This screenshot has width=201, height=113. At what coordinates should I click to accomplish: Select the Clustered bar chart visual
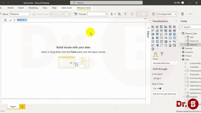tap(161, 27)
